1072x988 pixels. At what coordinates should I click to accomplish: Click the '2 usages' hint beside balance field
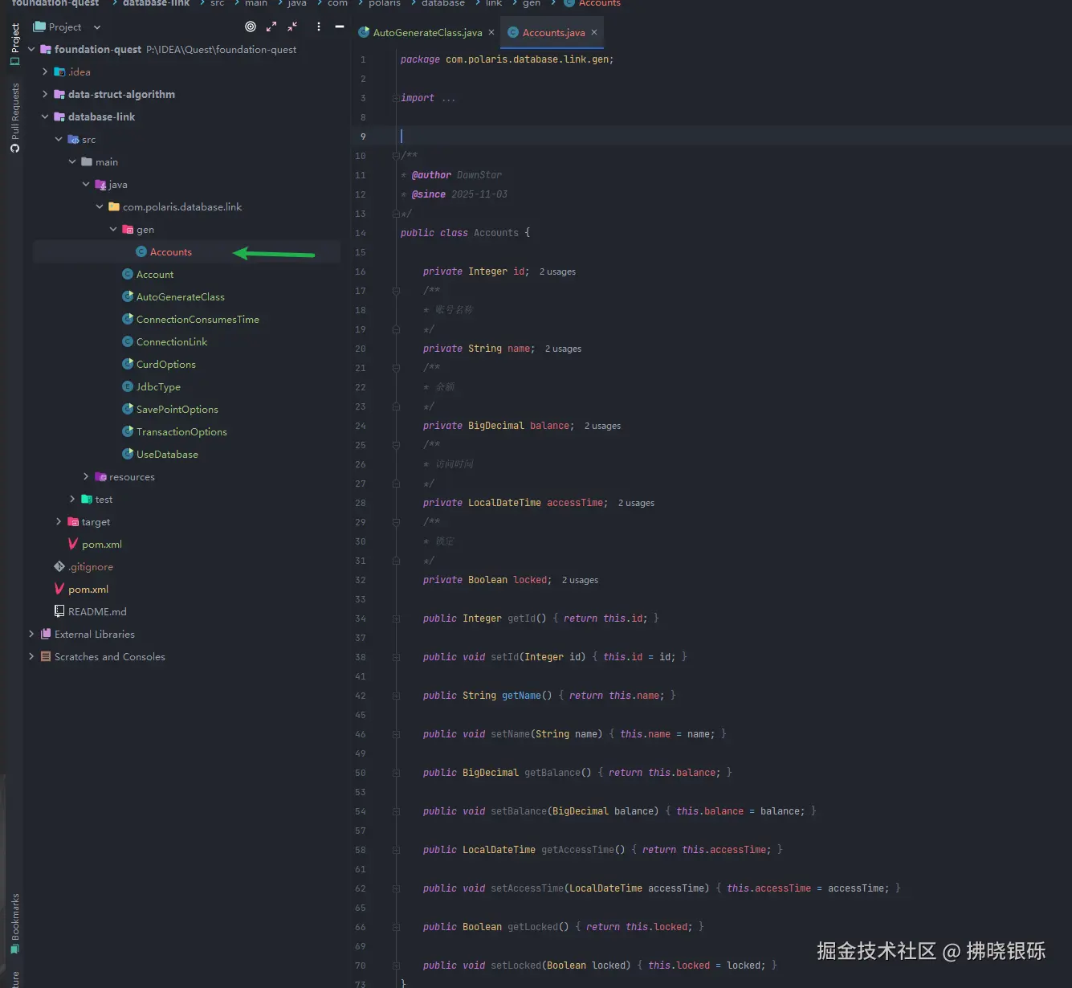point(602,426)
